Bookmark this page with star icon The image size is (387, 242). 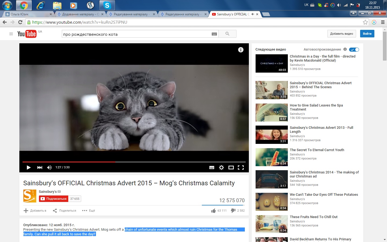click(365, 22)
